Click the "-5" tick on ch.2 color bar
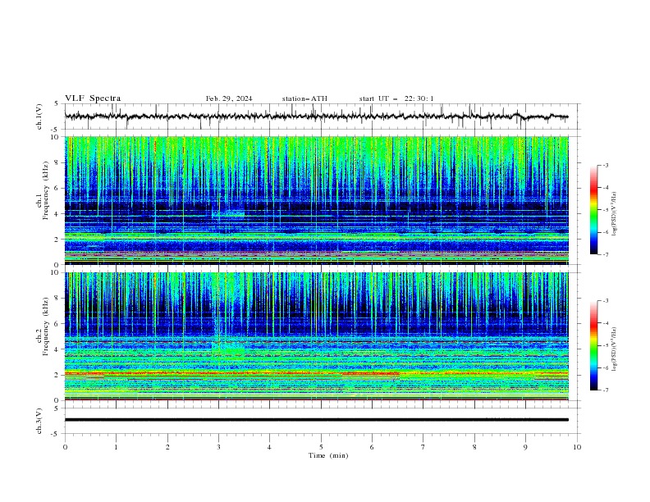 (605, 345)
